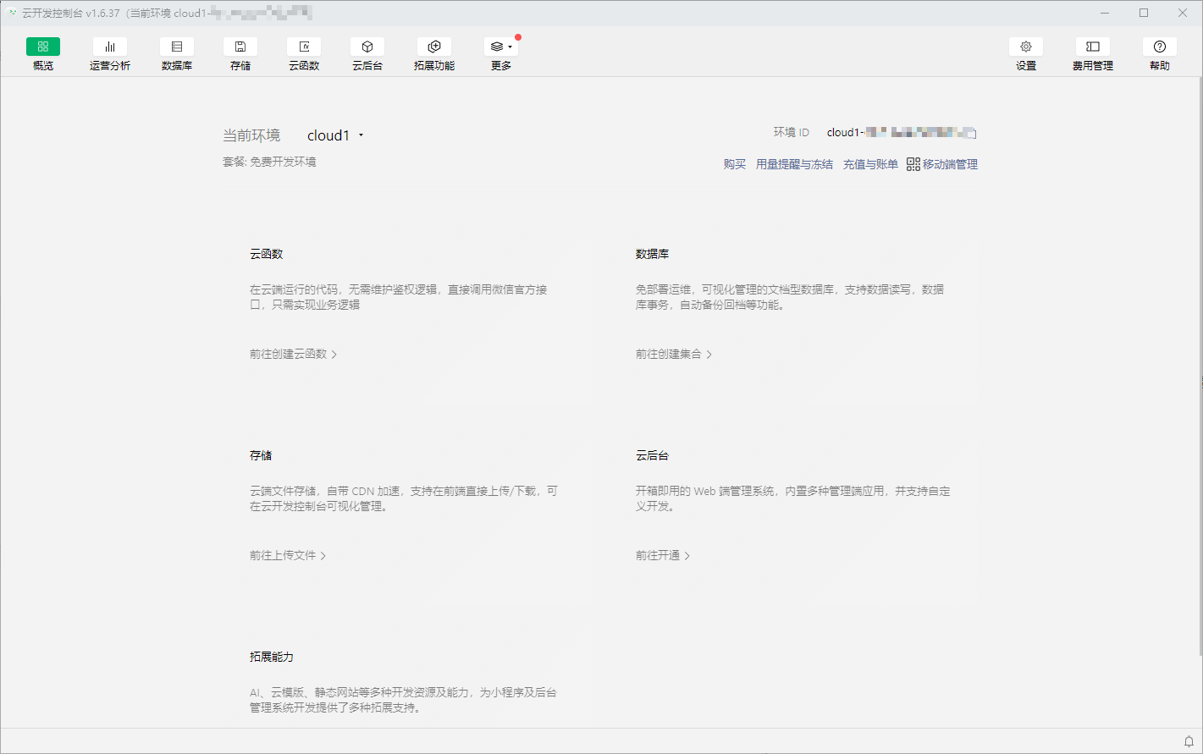Click the 套餐: 免费开发环境 text

point(269,162)
